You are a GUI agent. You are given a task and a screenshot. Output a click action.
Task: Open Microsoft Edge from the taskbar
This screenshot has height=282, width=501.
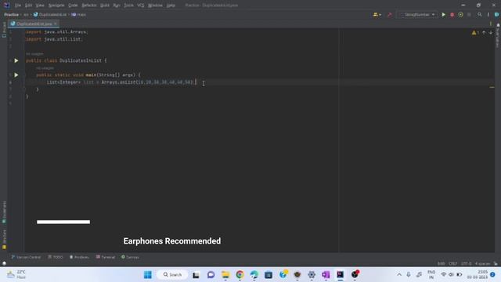pos(254,275)
